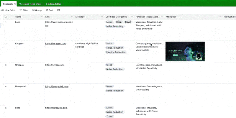The image size is (236, 118).
Task: Click the Sleep tag in Loop row
Action: (119, 22)
